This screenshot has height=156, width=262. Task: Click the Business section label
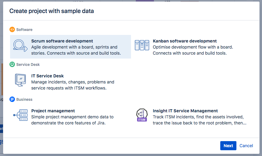click(x=24, y=100)
